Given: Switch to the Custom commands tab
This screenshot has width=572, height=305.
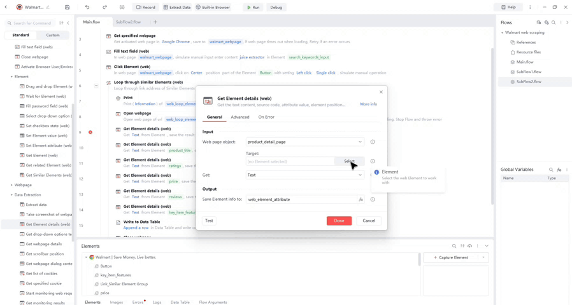Looking at the screenshot, I should [53, 35].
